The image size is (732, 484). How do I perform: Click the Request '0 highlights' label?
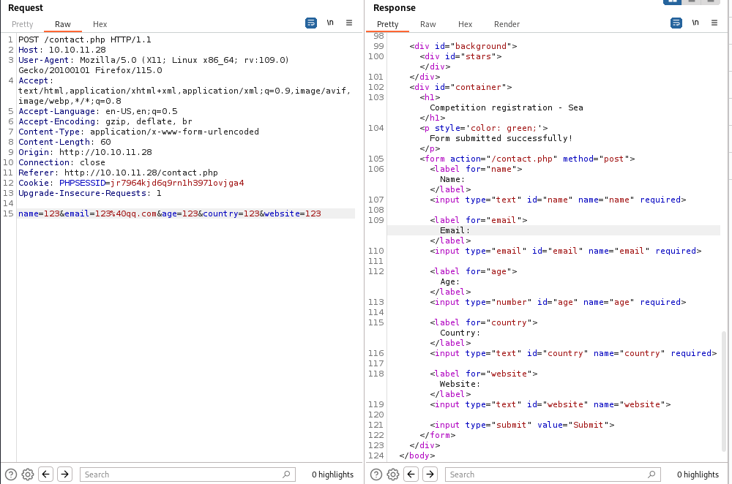(333, 474)
